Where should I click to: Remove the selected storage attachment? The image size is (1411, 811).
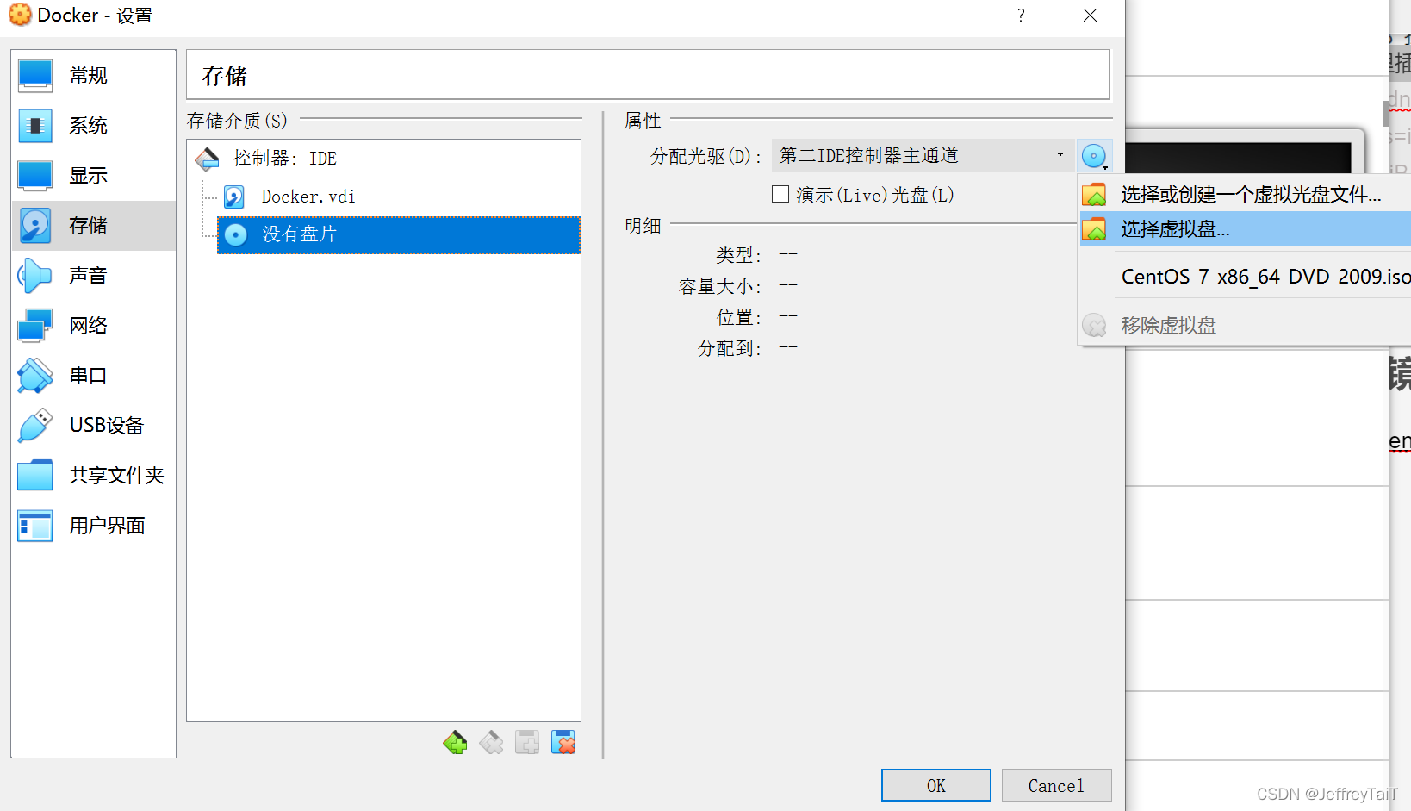pyautogui.click(x=563, y=742)
